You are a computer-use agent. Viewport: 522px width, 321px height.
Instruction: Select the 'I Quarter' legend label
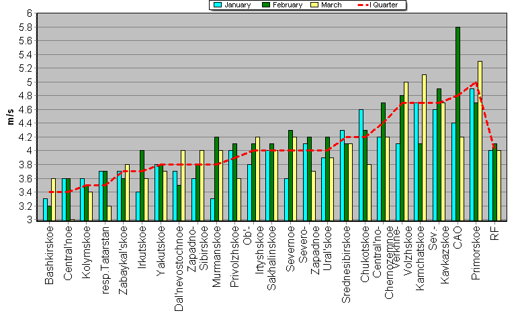tap(384, 5)
